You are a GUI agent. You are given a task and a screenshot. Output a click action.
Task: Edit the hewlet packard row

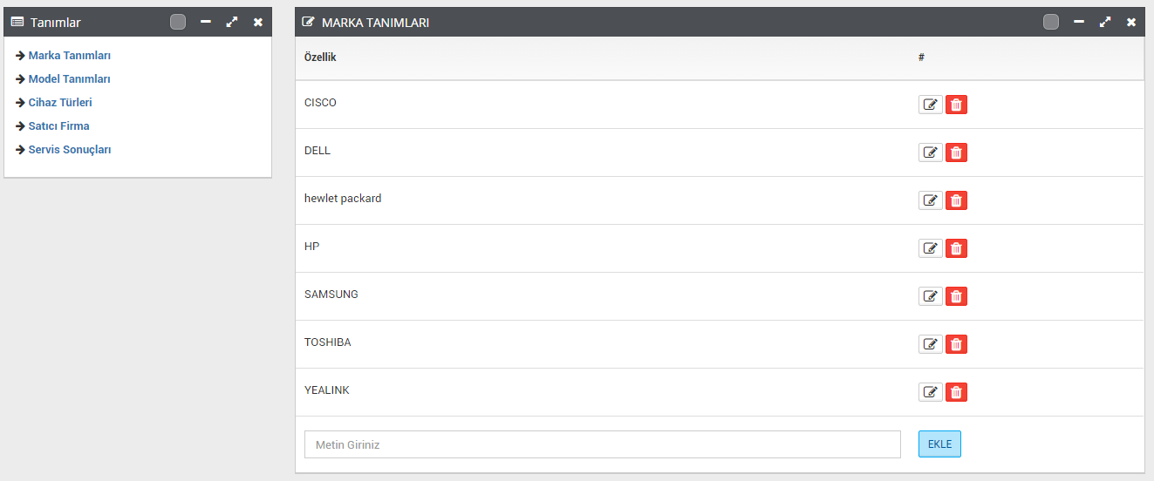pyautogui.click(x=931, y=200)
